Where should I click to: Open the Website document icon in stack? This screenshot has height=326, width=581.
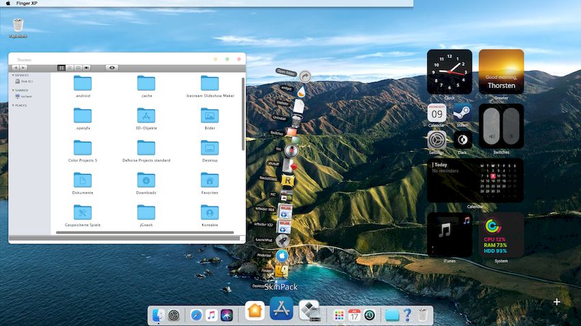299,106
